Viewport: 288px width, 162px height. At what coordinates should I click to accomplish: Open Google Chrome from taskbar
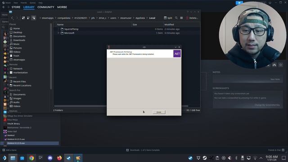31,158
